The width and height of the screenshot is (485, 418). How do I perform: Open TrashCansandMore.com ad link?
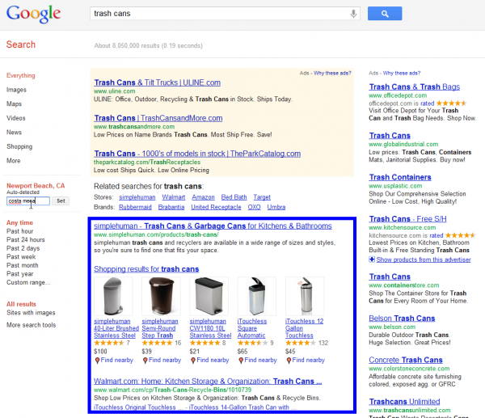point(158,118)
